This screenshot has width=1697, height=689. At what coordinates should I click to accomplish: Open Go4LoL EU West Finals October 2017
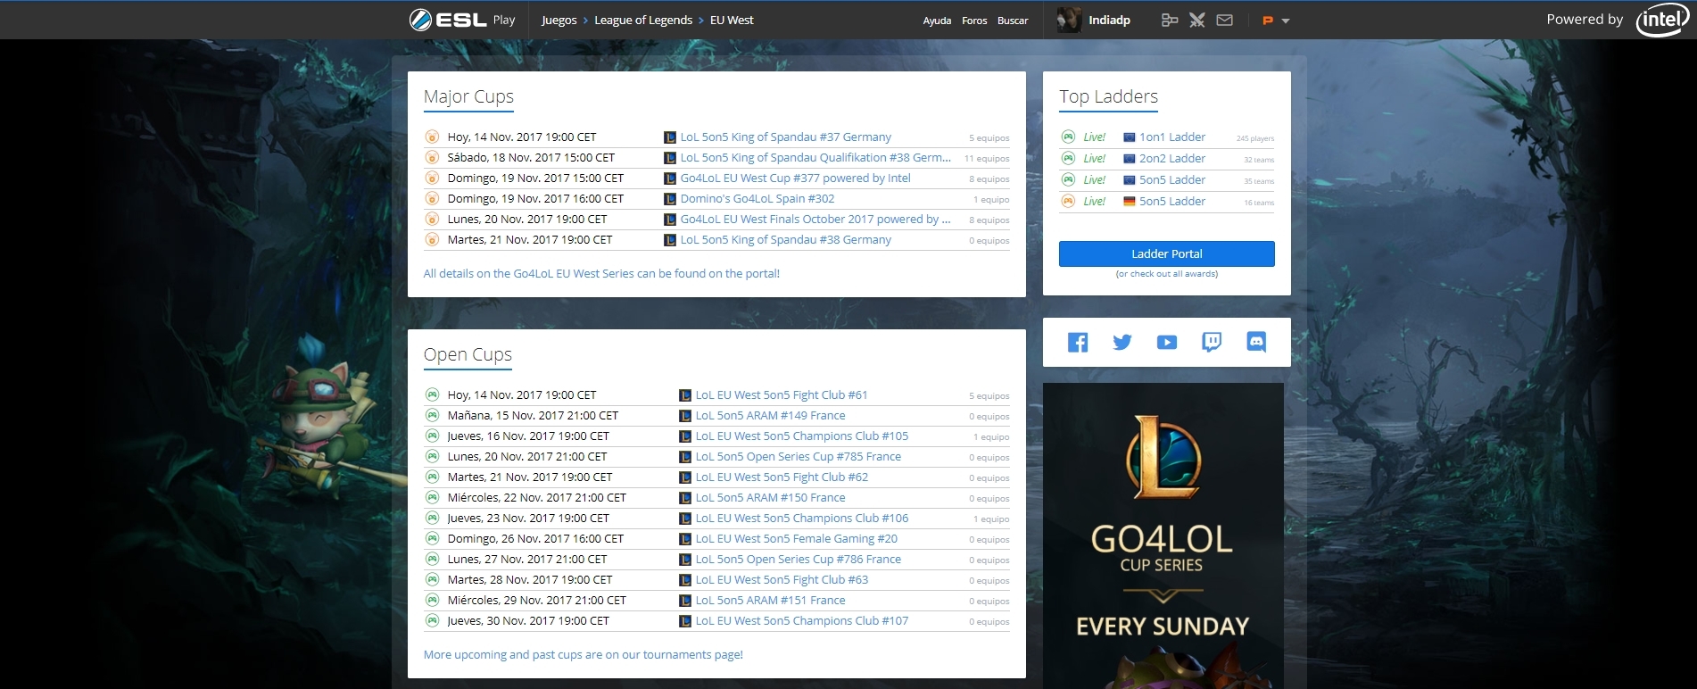tap(815, 219)
